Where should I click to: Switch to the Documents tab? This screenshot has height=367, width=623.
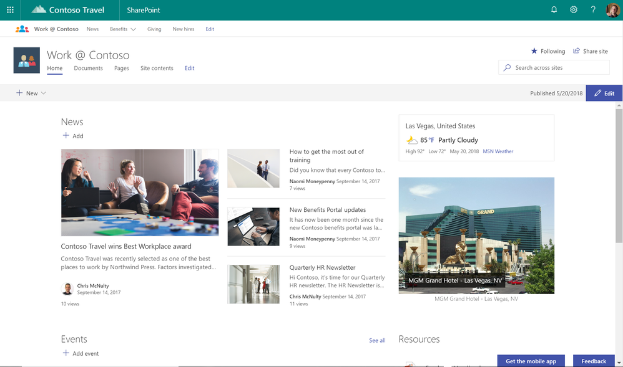click(x=88, y=68)
